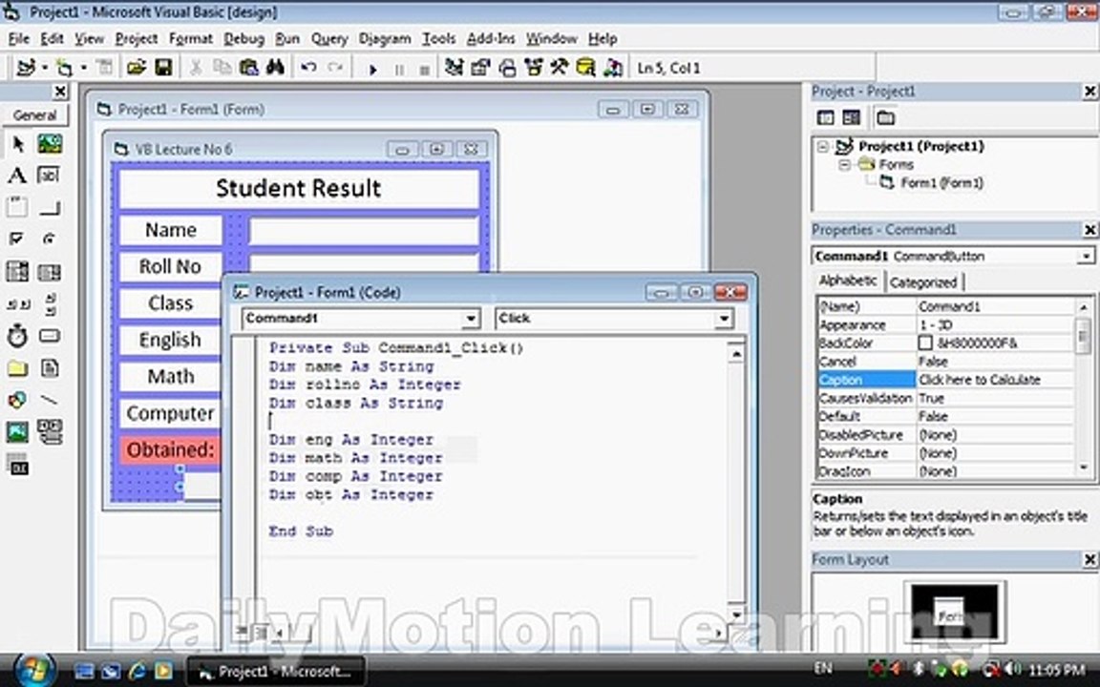
Task: Start the program with the Run arrow
Action: (373, 69)
